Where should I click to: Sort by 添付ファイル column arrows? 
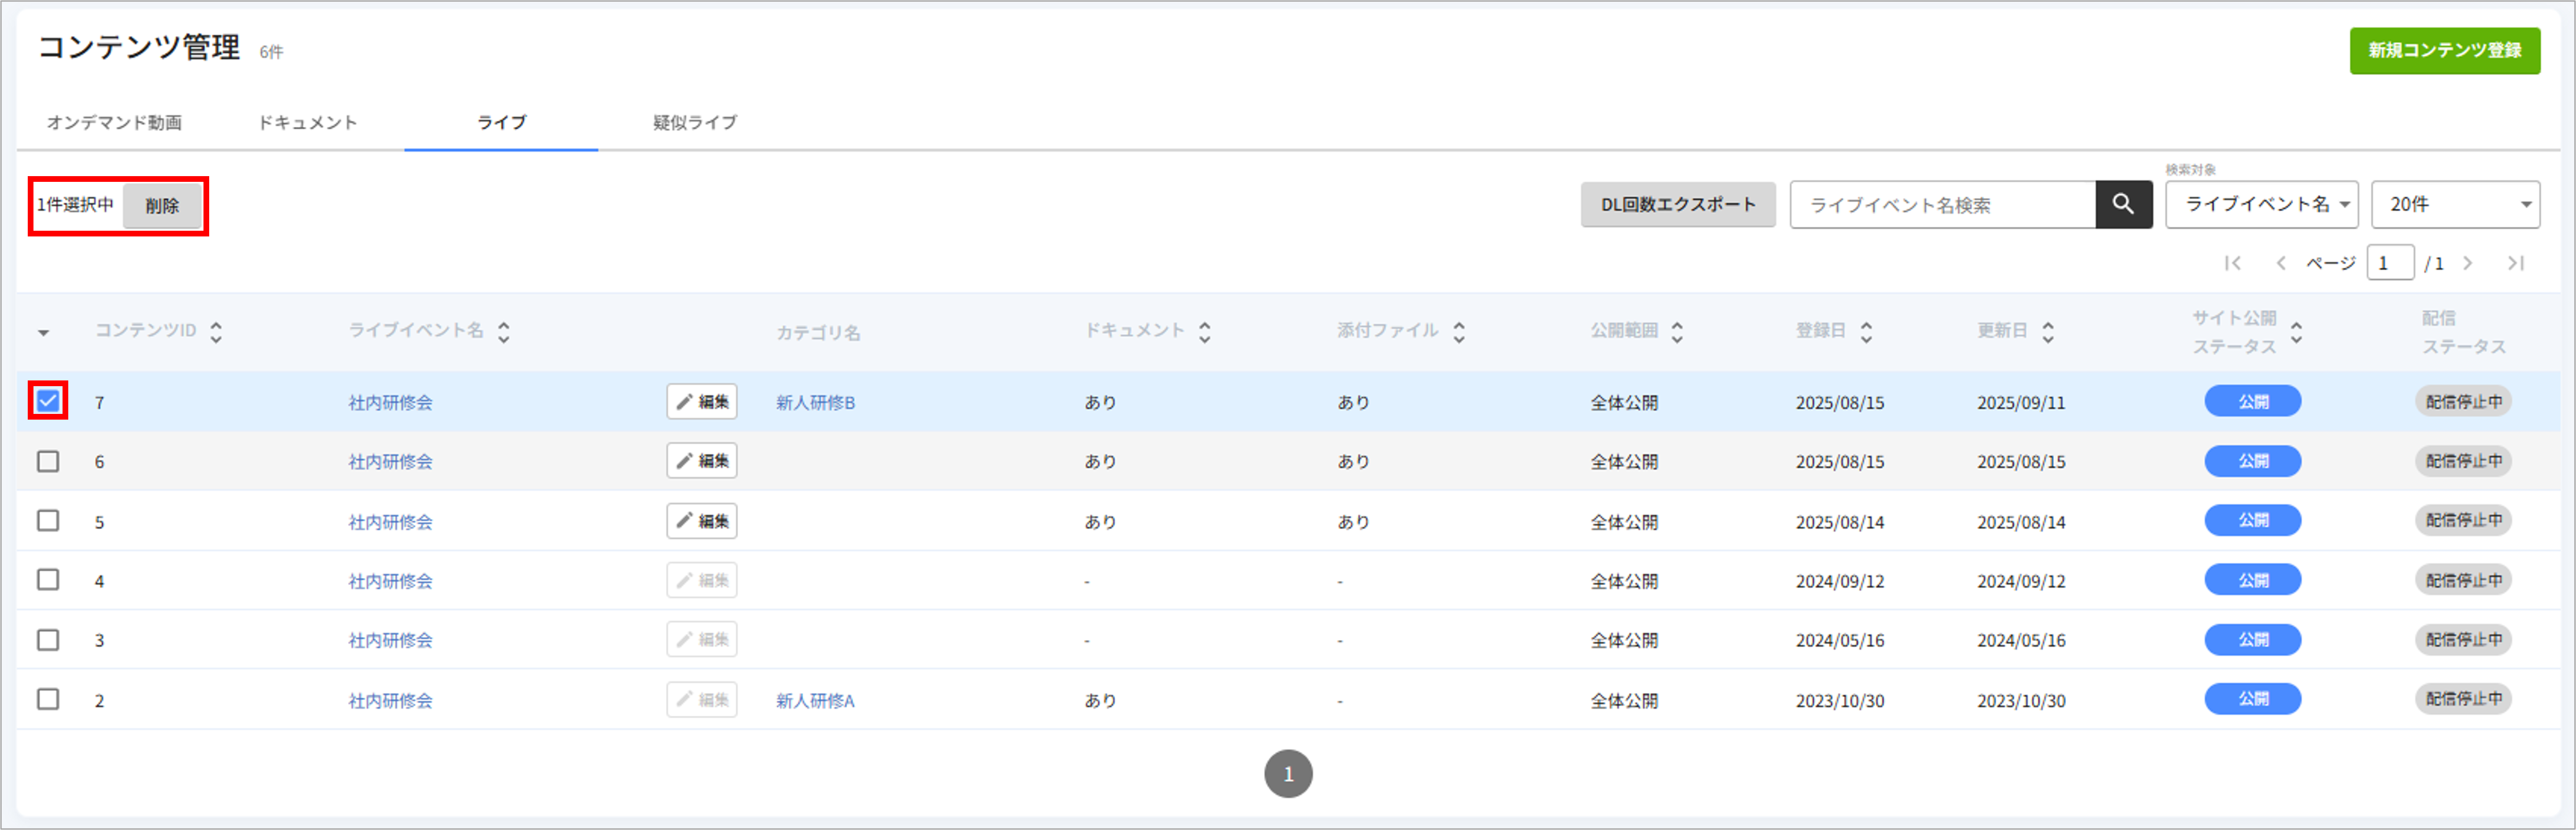[1459, 332]
